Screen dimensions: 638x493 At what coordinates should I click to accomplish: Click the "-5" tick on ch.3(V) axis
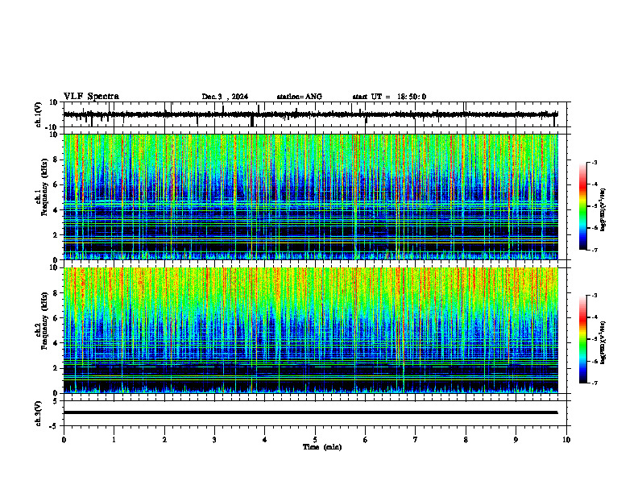(x=55, y=426)
